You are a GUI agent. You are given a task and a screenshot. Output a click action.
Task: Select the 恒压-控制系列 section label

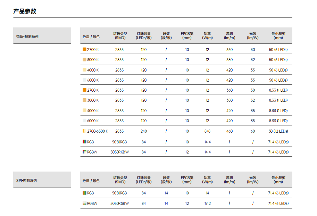pos(27,36)
